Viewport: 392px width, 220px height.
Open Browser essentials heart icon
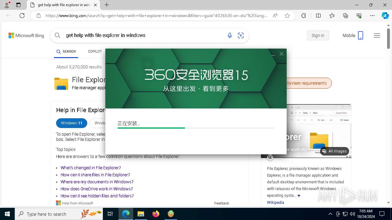coord(359,16)
